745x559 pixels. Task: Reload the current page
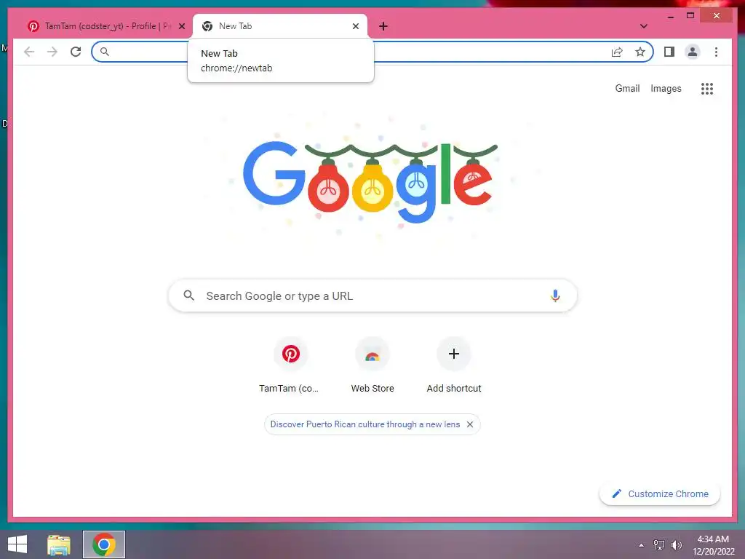[76, 52]
